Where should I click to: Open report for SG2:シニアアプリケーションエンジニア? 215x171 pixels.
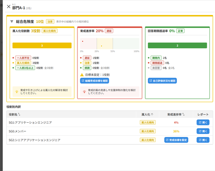click(203, 140)
